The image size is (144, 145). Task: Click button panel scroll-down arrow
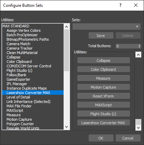138,128
